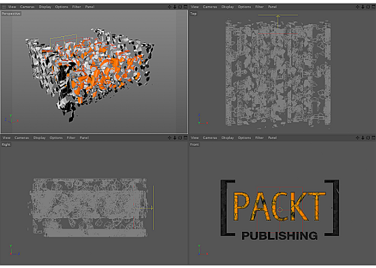
Task: Open the Panel menu in Top viewport
Action: 272,7
